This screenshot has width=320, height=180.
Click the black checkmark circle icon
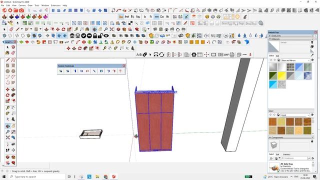tap(83, 35)
